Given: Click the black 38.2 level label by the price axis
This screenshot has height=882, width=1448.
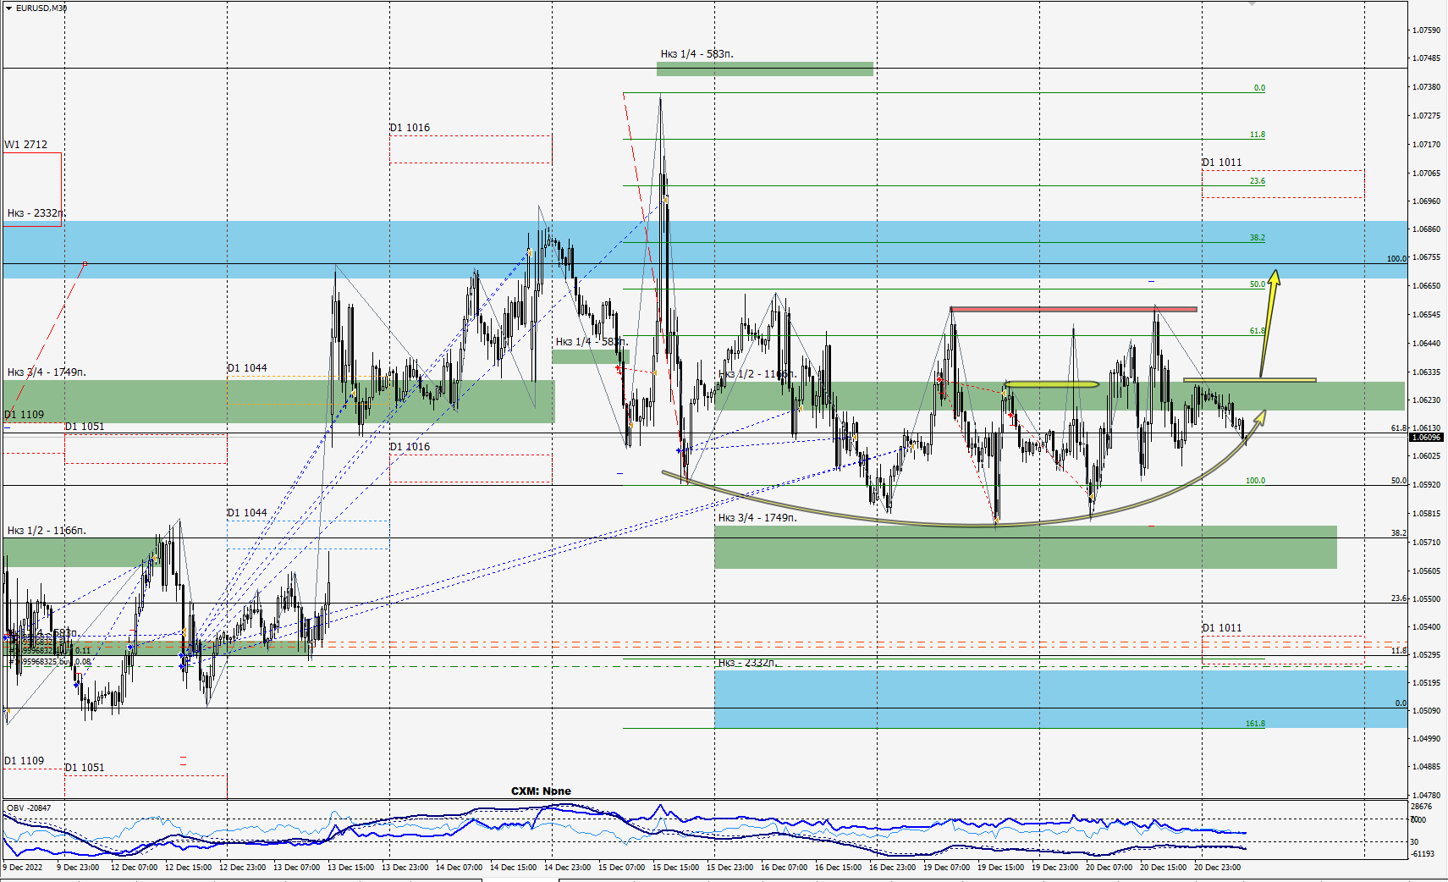Looking at the screenshot, I should [x=1399, y=533].
